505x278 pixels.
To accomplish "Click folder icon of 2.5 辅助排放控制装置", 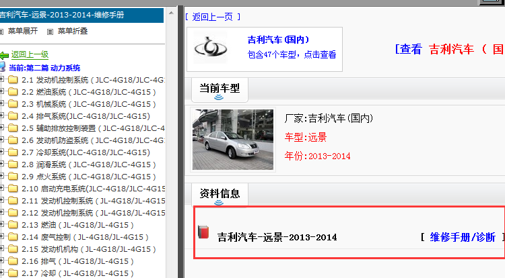I will click(13, 128).
